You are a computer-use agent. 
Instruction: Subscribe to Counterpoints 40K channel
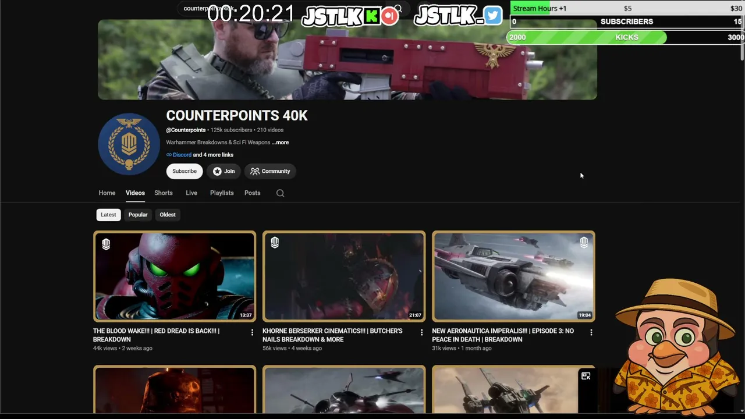point(185,171)
